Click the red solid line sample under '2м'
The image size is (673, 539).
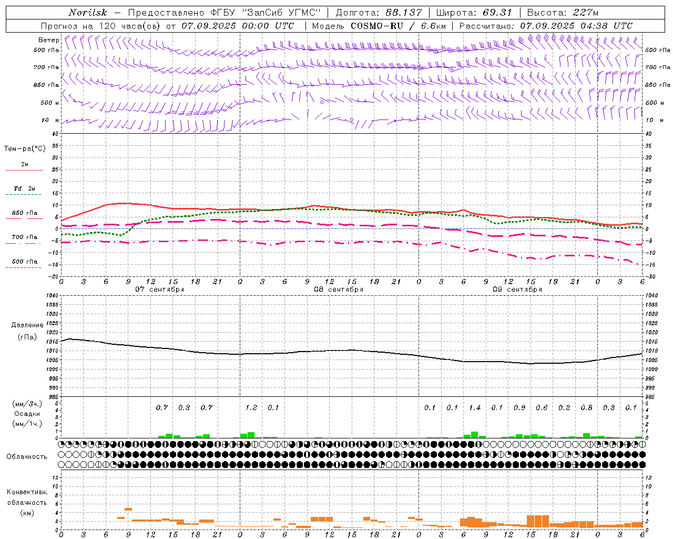(24, 170)
